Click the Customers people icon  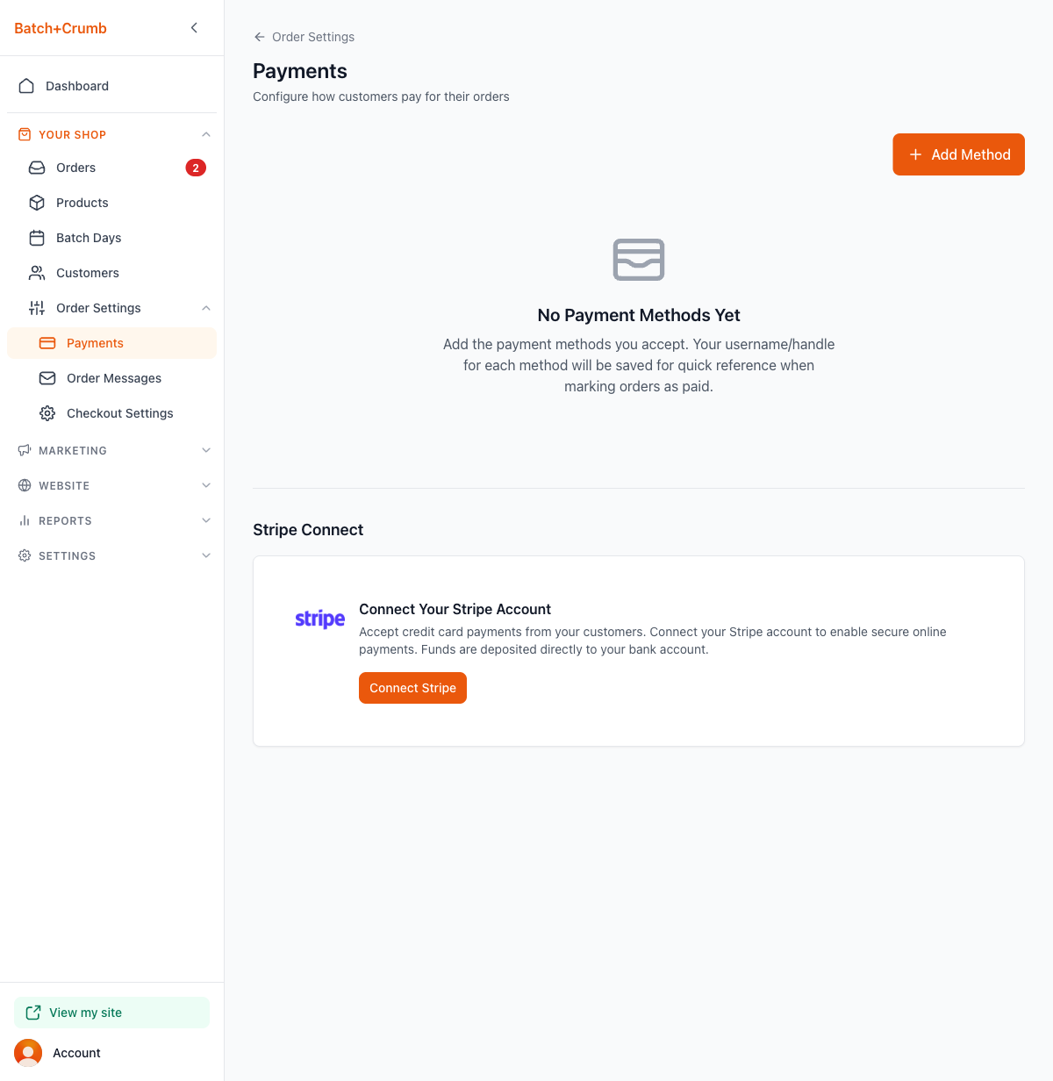click(37, 273)
